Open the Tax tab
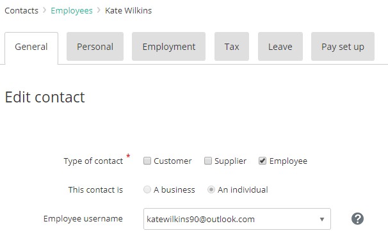 coord(232,46)
